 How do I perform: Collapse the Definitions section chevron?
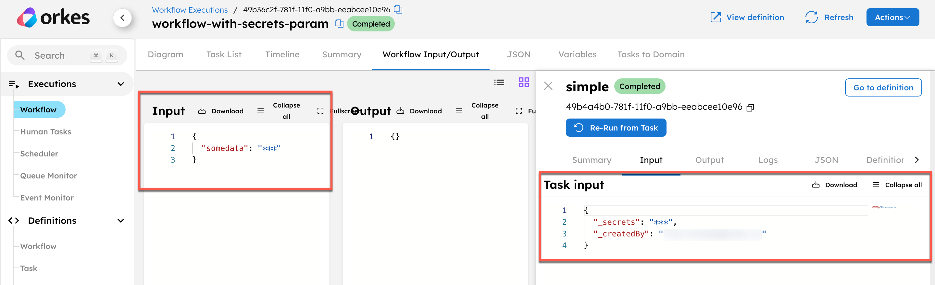121,221
